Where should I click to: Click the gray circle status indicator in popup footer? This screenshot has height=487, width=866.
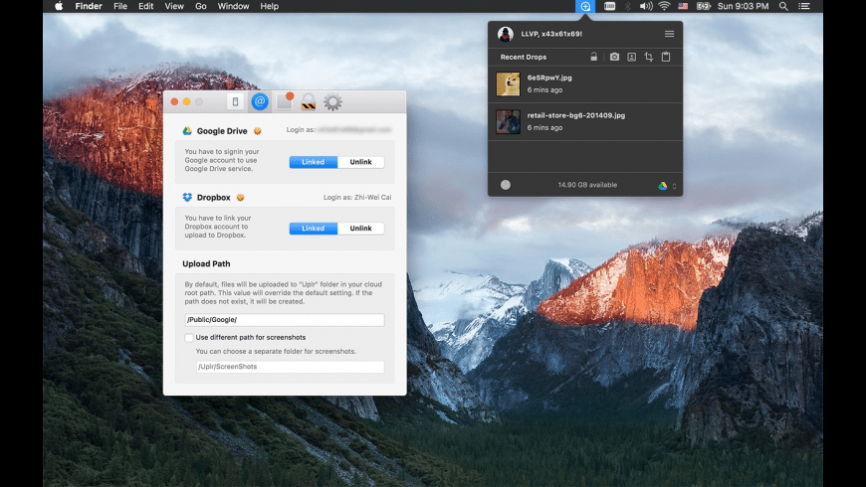click(506, 185)
